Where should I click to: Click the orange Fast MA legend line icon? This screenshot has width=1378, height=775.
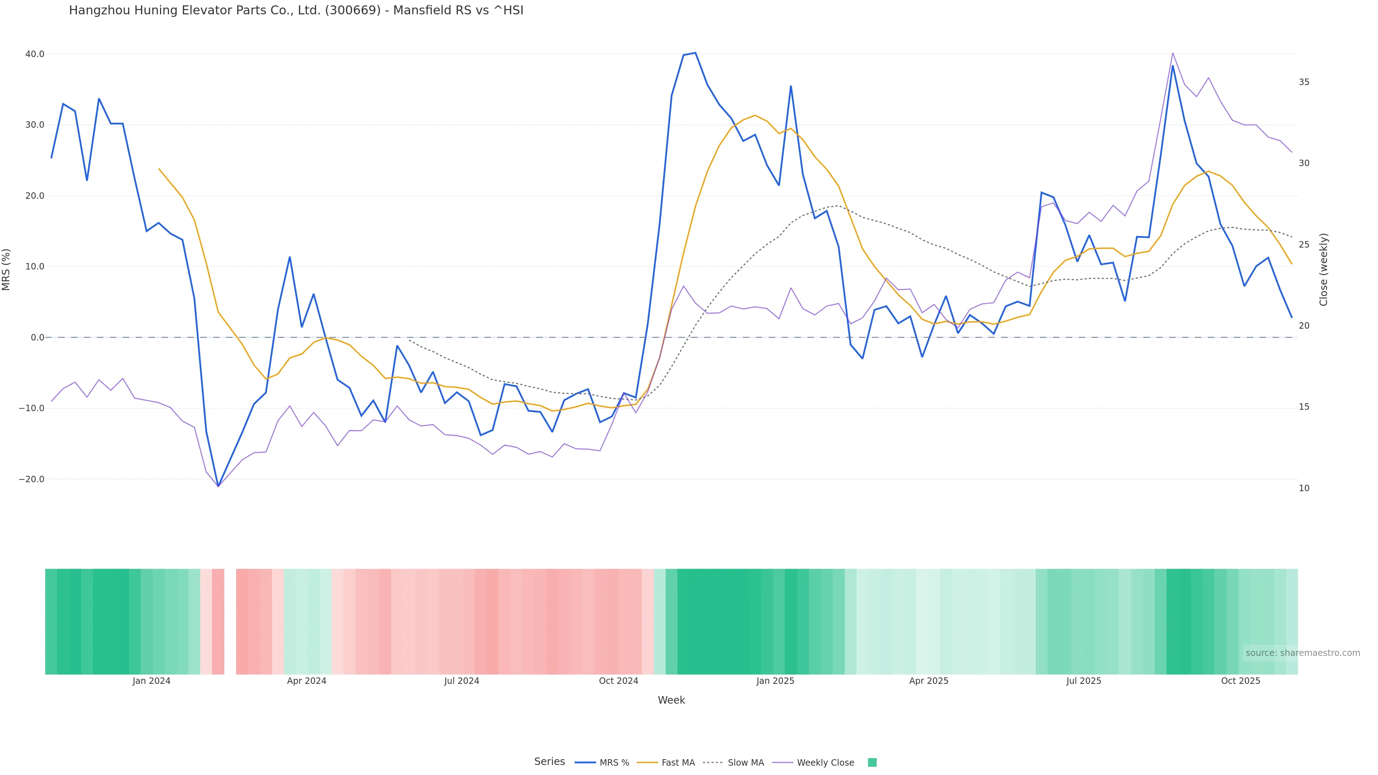[x=647, y=763]
